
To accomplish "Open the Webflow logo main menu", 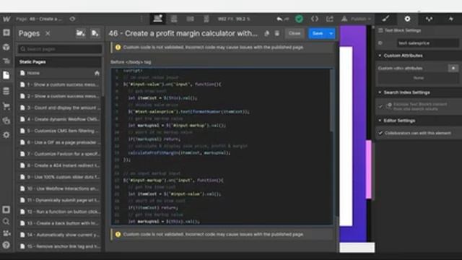I will (6, 19).
